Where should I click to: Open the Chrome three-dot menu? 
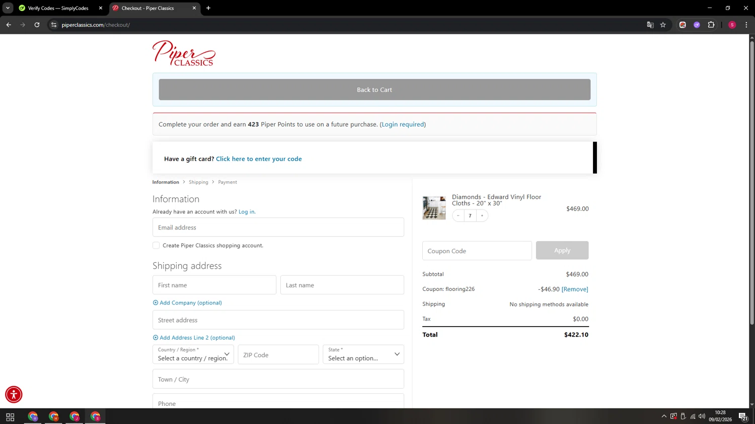pyautogui.click(x=746, y=25)
